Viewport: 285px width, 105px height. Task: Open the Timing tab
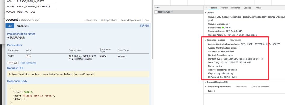[x=257, y=8]
